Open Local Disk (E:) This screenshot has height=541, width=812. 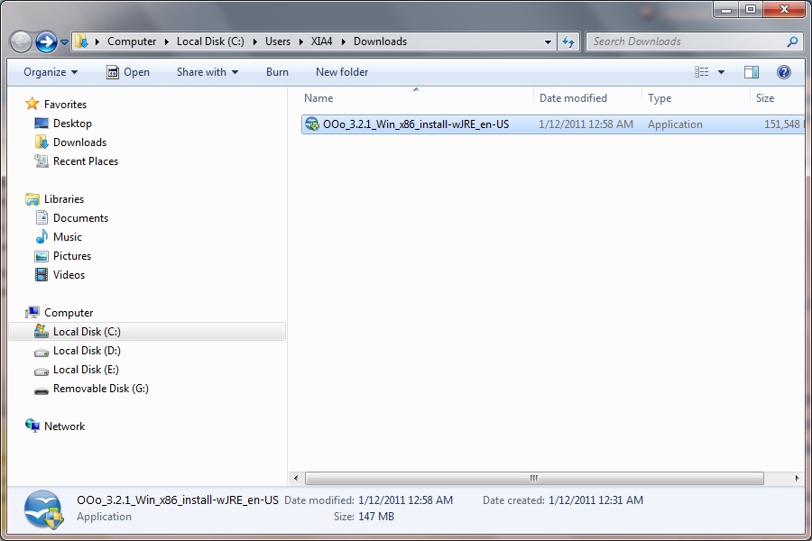click(x=86, y=370)
